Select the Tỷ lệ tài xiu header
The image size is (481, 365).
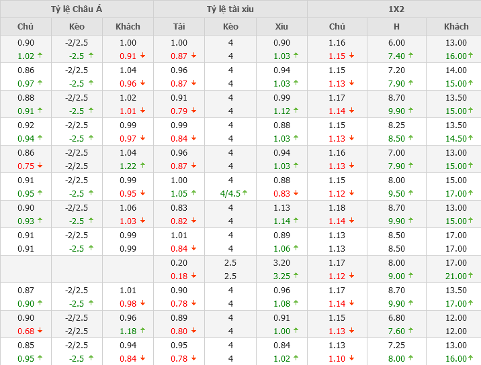[230, 9]
